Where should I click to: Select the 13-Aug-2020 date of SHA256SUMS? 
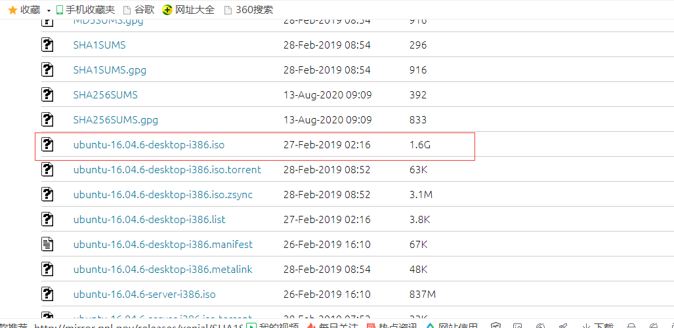click(327, 94)
